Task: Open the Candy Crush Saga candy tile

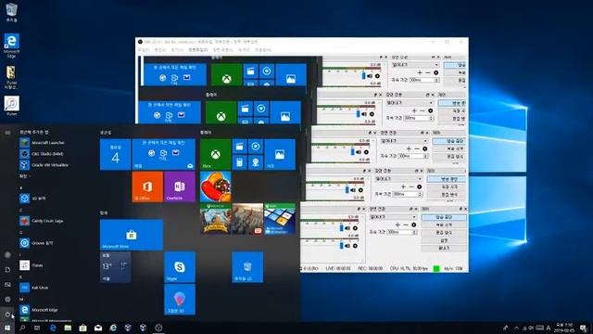Action: (215, 186)
